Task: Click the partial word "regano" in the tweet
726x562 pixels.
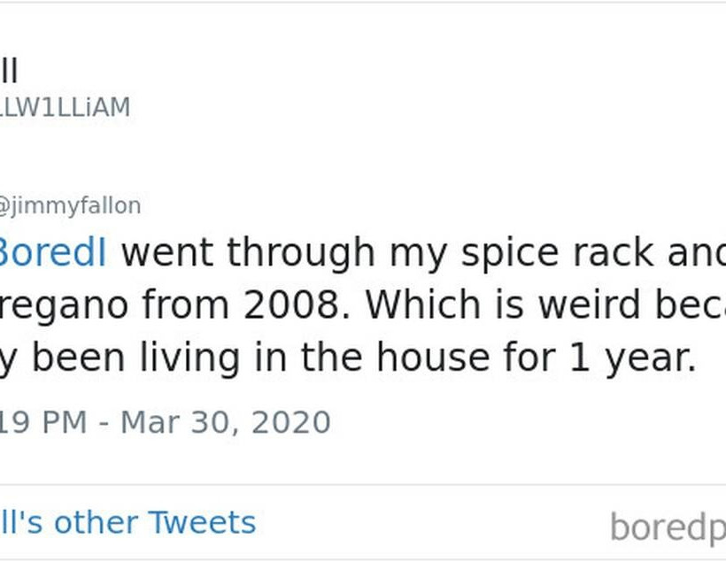Action: pyautogui.click(x=56, y=306)
